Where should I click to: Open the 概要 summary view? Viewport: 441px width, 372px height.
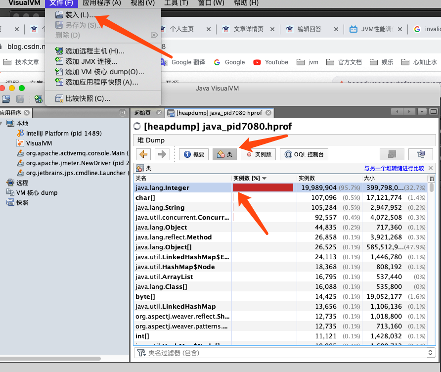click(x=194, y=154)
